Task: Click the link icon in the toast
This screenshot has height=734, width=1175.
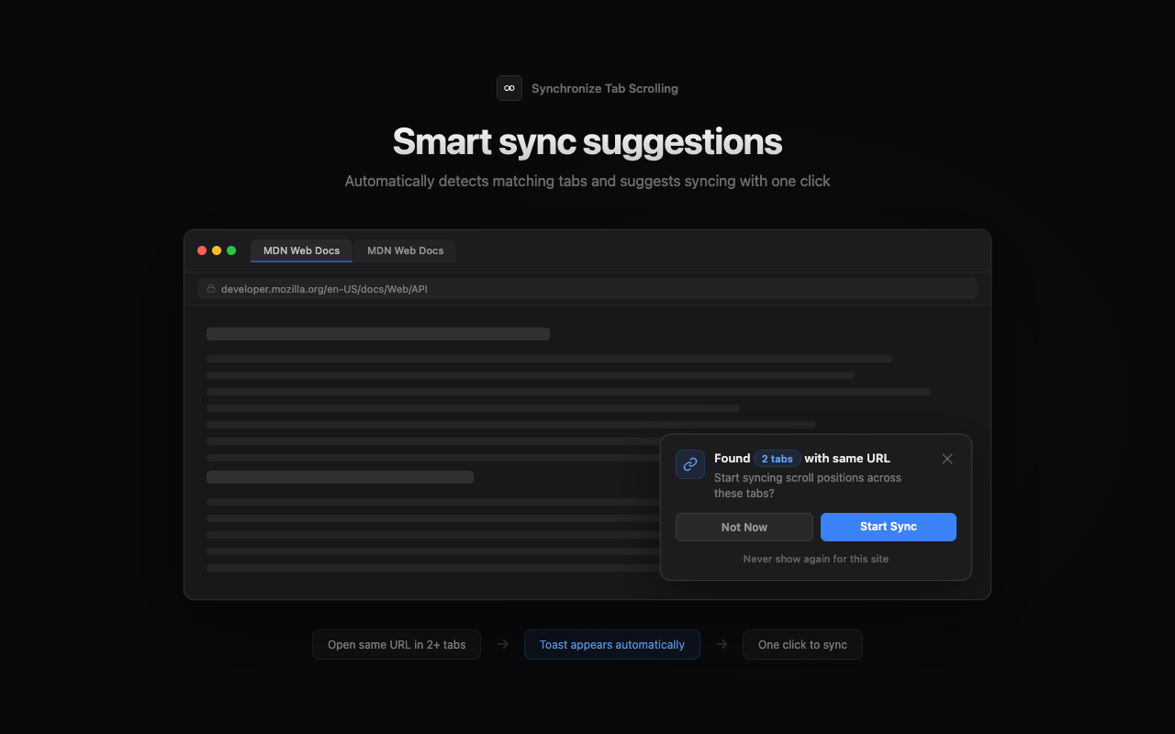Action: point(690,464)
